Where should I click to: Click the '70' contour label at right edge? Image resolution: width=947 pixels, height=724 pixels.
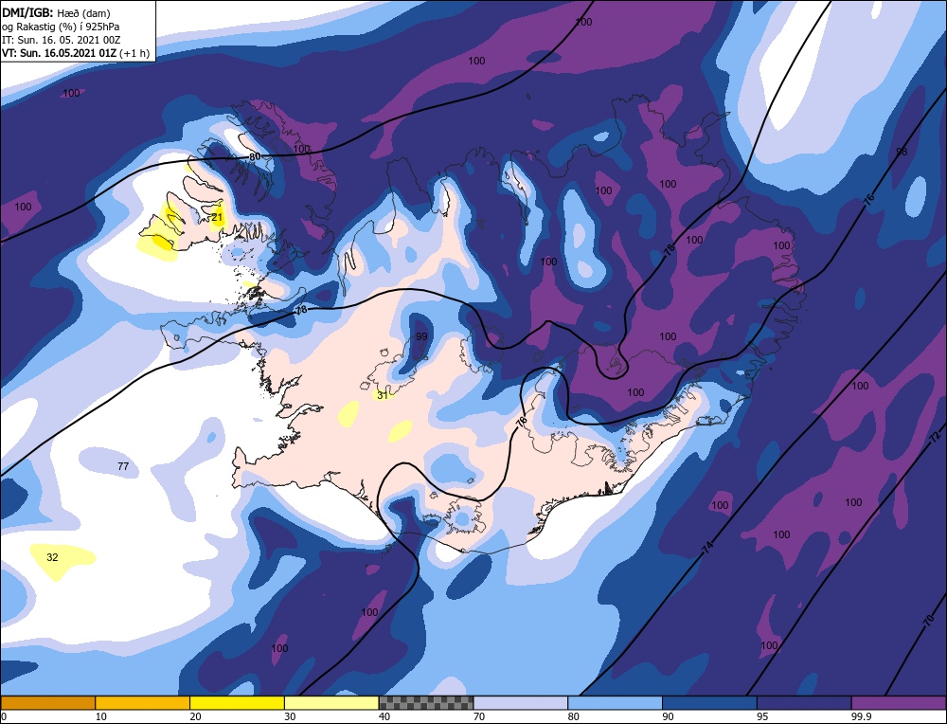click(x=929, y=620)
